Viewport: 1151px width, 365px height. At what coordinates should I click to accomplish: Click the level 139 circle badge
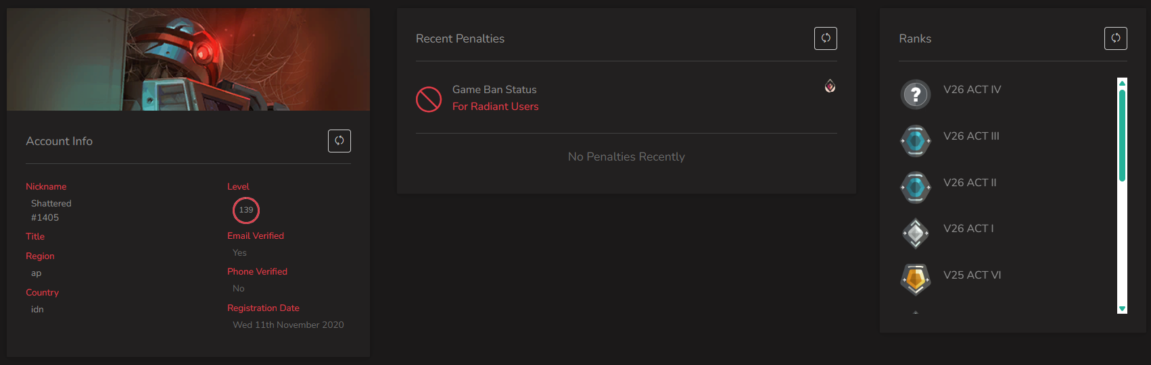246,210
